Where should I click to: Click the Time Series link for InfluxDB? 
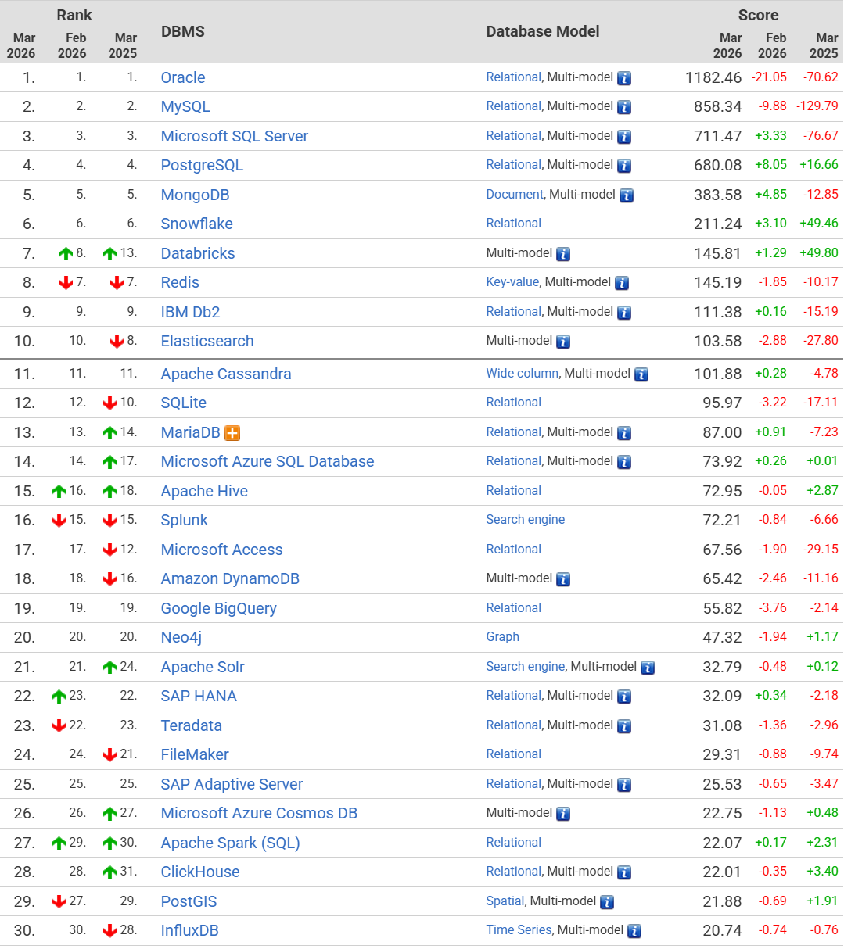519,930
